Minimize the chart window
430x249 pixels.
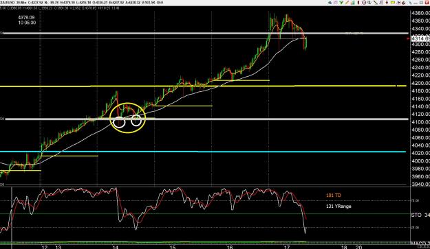[416, 3]
